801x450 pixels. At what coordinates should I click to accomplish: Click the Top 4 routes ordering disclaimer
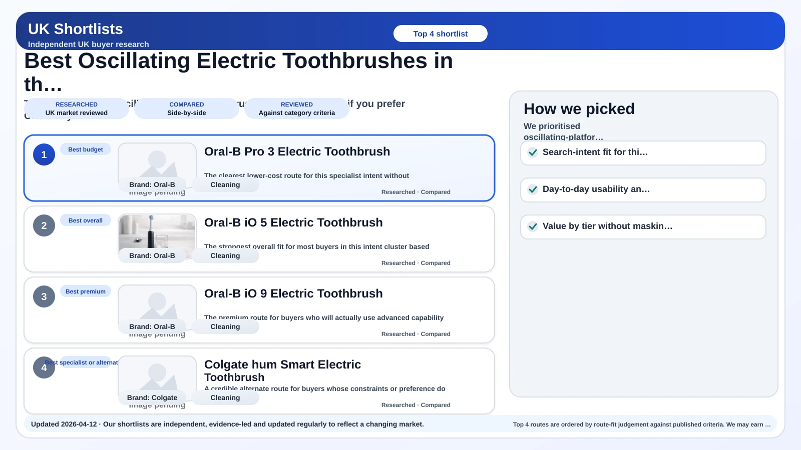(642, 424)
